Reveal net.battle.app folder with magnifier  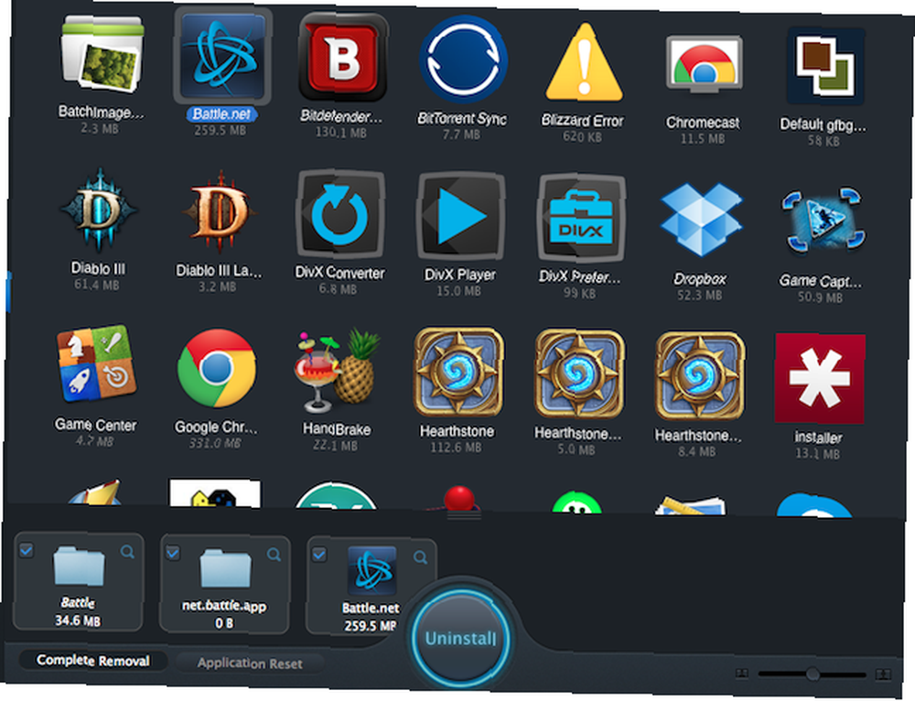coord(274,554)
